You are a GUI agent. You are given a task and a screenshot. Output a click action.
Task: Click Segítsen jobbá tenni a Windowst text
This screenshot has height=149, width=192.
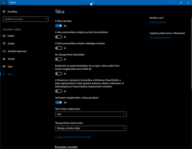tap(167, 33)
